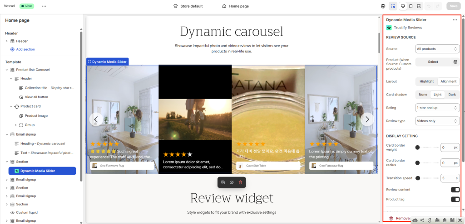This screenshot has height=224, width=465.
Task: Toggle the inspector selection tool
Action: tap(393, 6)
